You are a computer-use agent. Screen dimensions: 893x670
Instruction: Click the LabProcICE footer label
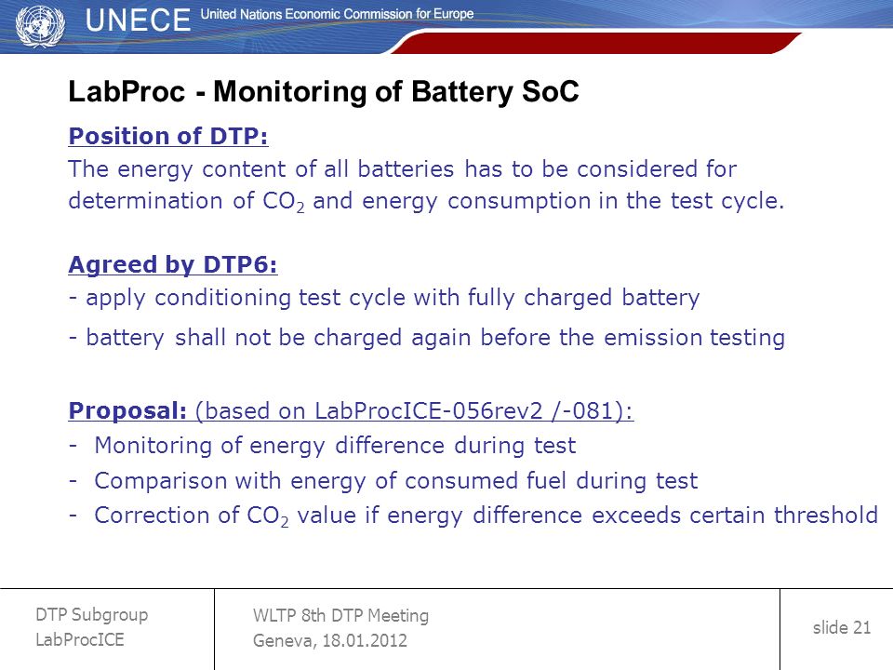pyautogui.click(x=80, y=639)
